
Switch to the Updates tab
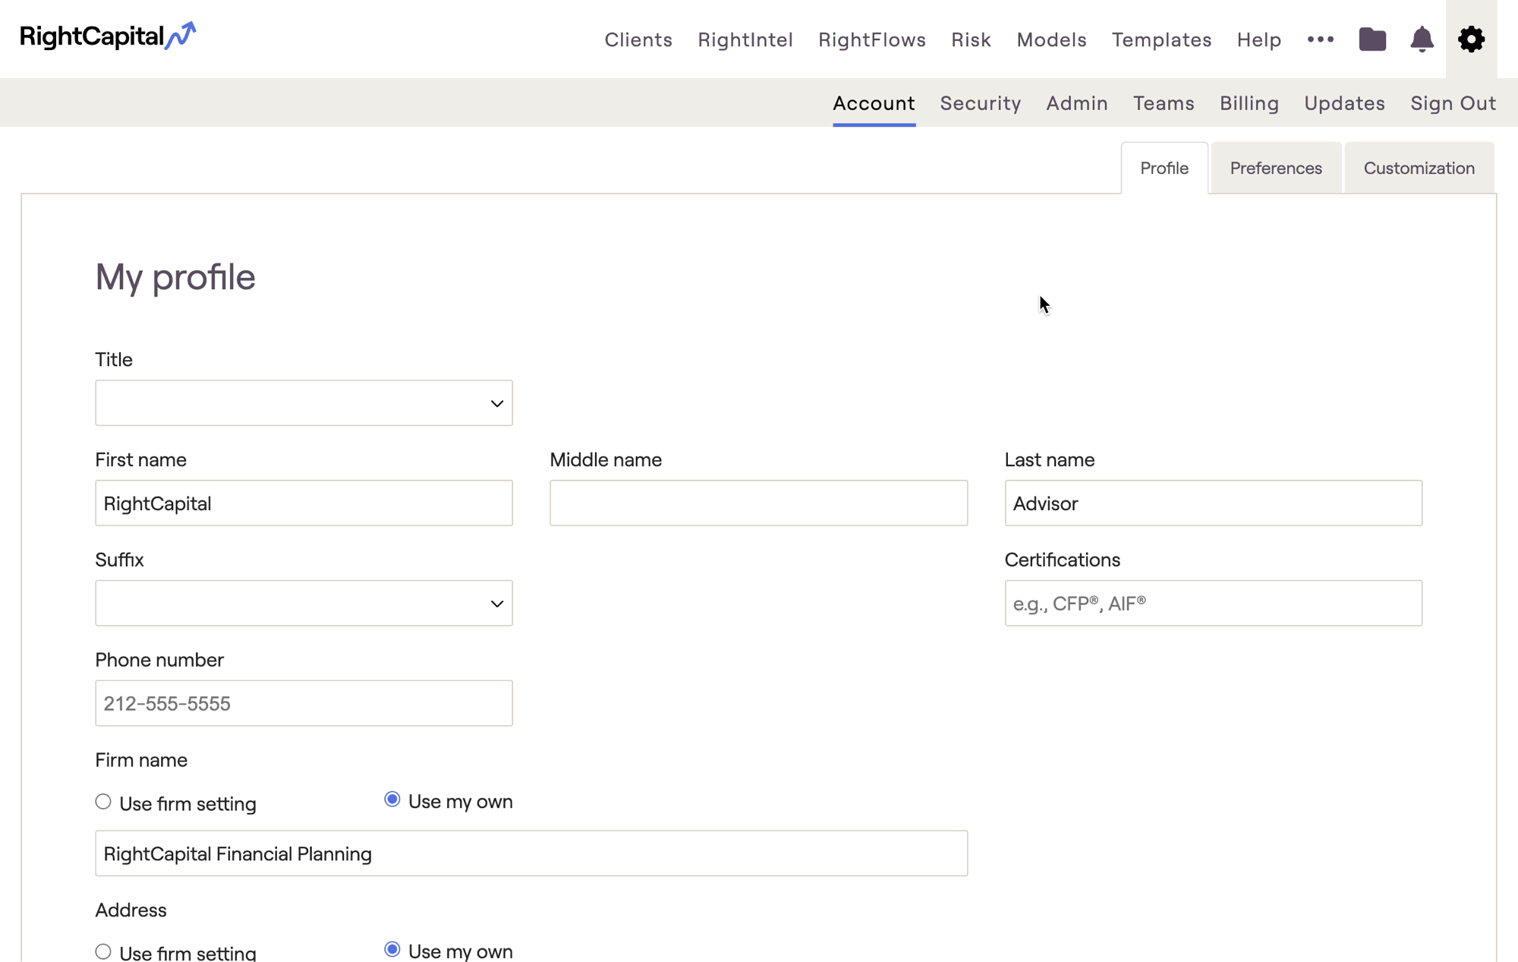click(1345, 103)
